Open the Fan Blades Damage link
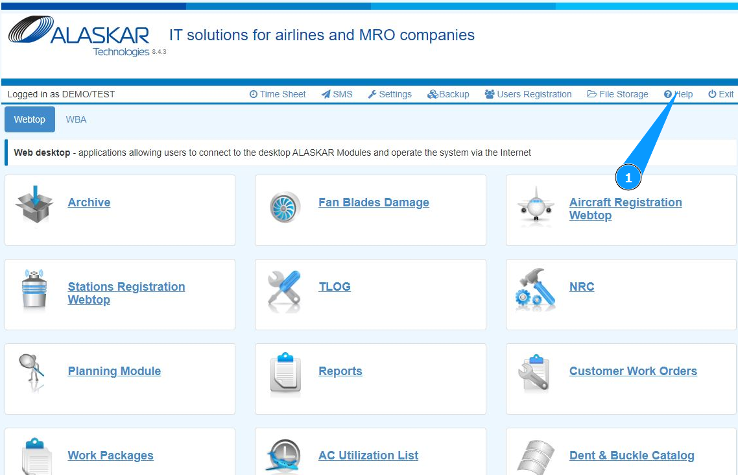This screenshot has width=738, height=475. [374, 202]
